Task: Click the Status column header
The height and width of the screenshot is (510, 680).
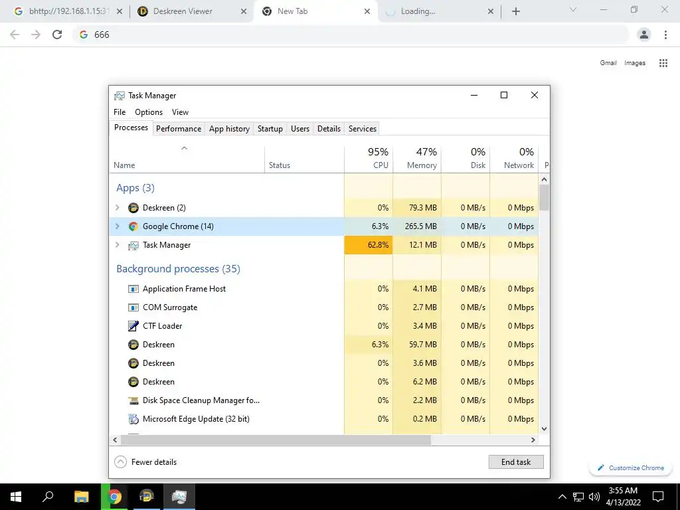Action: 304,159
